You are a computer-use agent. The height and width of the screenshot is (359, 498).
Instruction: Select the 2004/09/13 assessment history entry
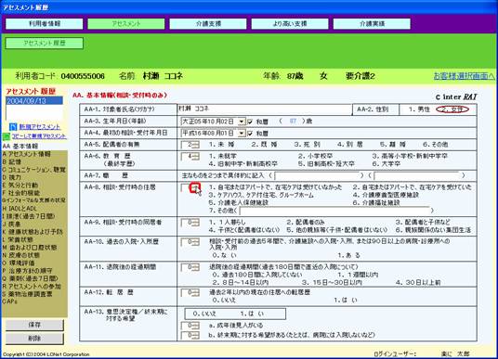(34, 101)
